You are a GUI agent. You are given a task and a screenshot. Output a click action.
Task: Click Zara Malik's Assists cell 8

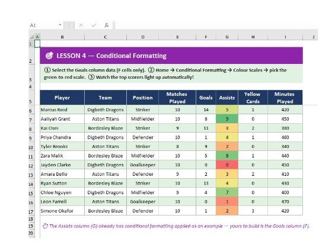(x=227, y=156)
